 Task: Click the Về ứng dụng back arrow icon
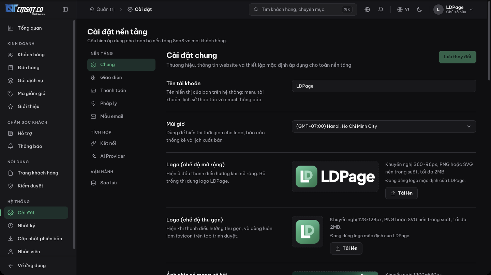click(11, 266)
